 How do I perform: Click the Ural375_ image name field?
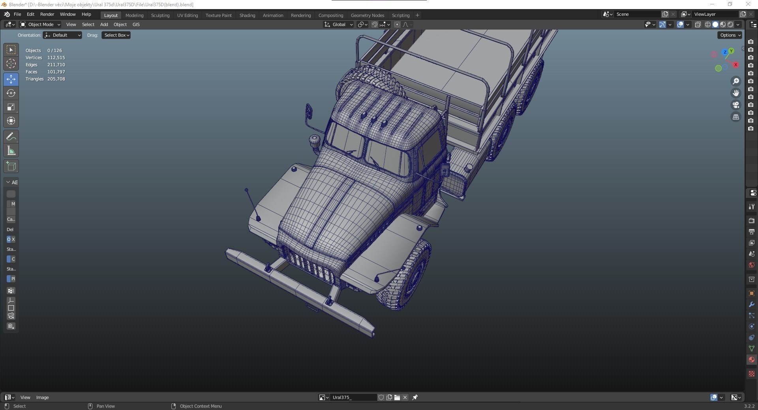click(x=354, y=397)
